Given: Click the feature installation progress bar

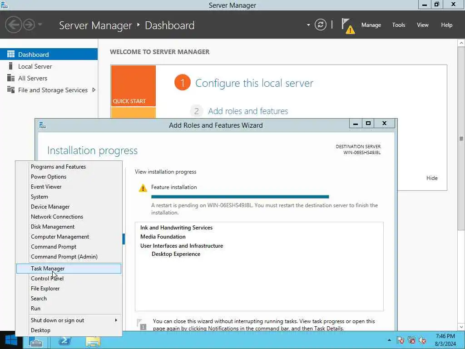Looking at the screenshot, I should coord(240,196).
